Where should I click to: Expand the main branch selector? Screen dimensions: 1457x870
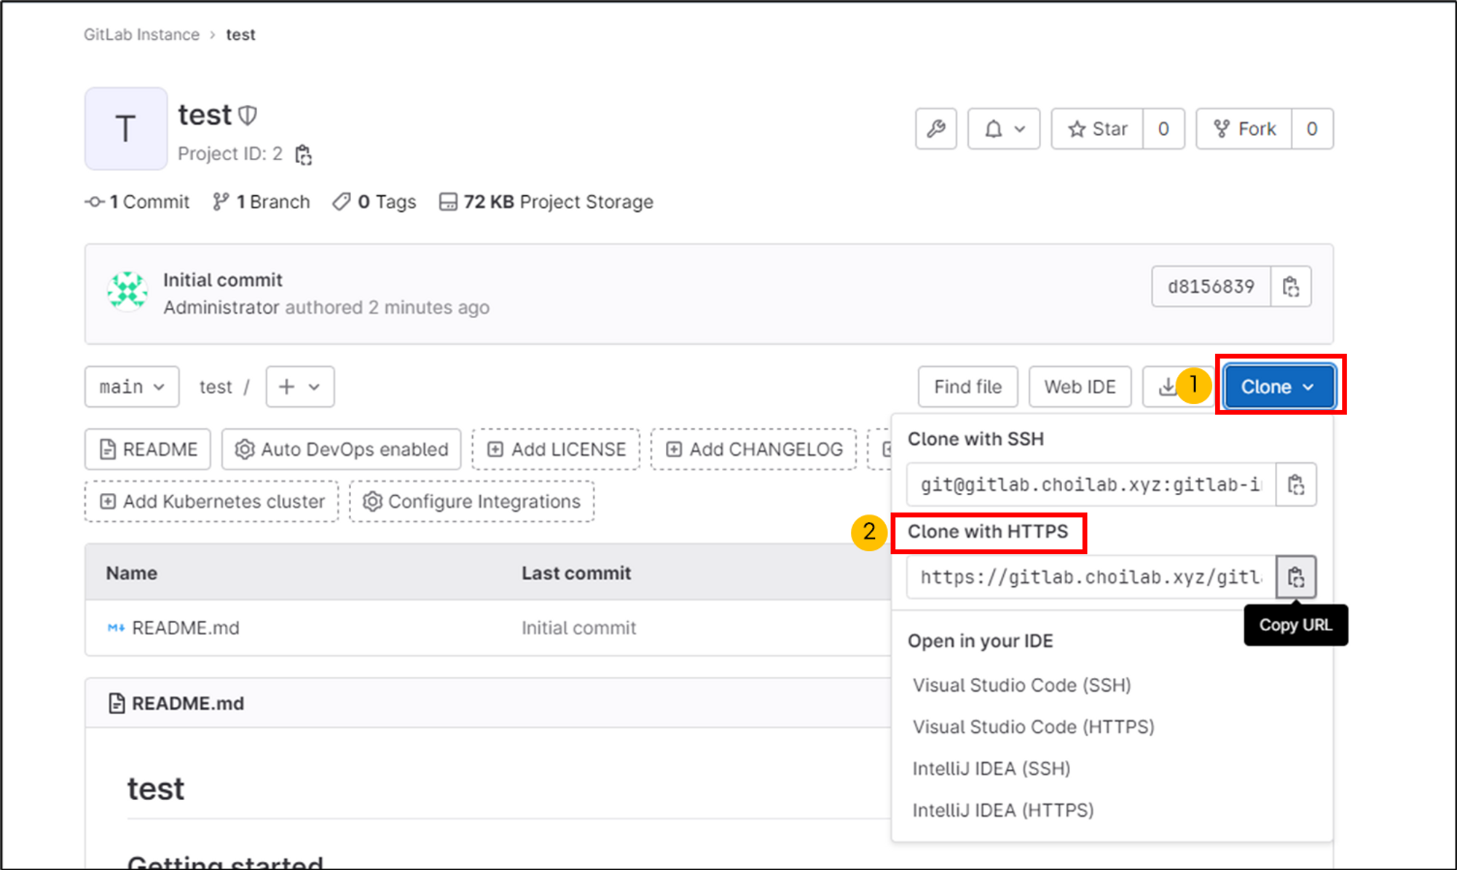click(132, 387)
